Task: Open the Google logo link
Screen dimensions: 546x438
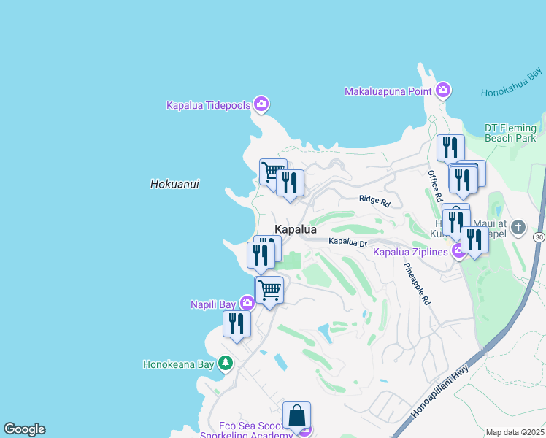Action: tap(24, 429)
